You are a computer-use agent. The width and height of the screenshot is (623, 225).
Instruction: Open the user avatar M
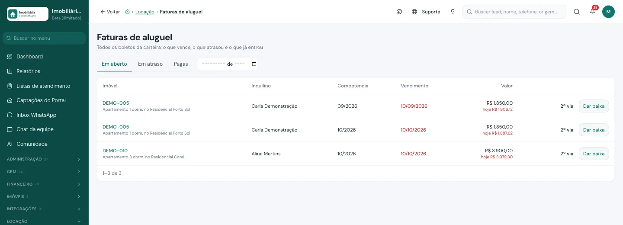coord(608,12)
